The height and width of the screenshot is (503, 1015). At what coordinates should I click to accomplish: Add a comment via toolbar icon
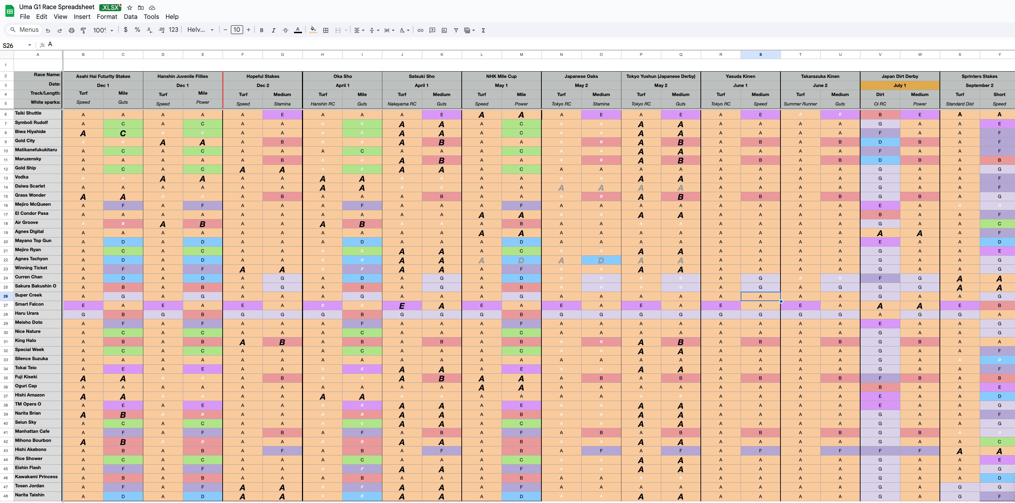pos(432,30)
